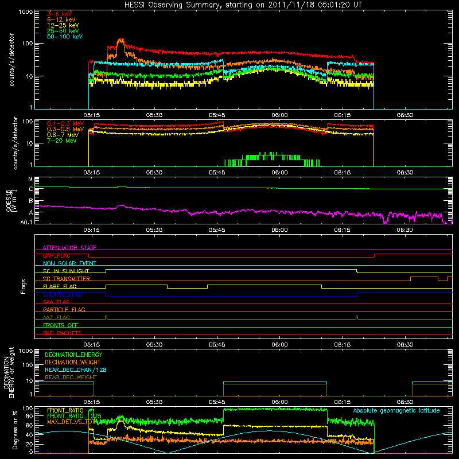Click the '05:30' tick below the MeV panel
Image resolution: width=459 pixels, height=459 pixels.
pyautogui.click(x=154, y=173)
